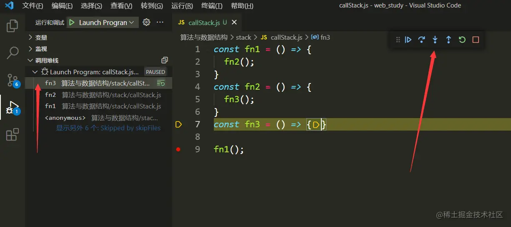The image size is (511, 227).
Task: Click line number 5 in gutter
Action: (x=198, y=99)
